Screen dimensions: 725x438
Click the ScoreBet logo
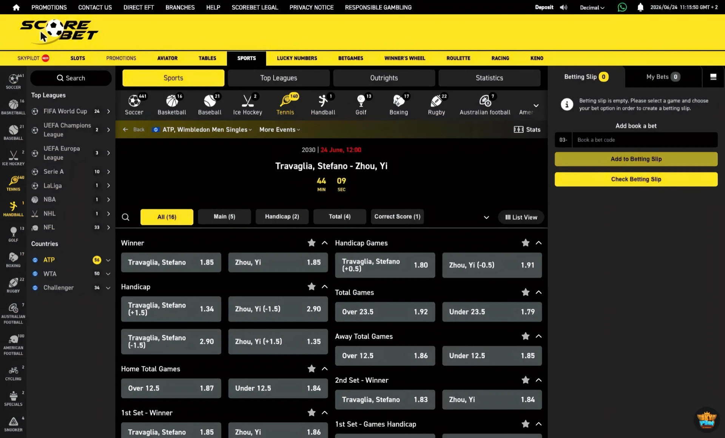coord(59,32)
